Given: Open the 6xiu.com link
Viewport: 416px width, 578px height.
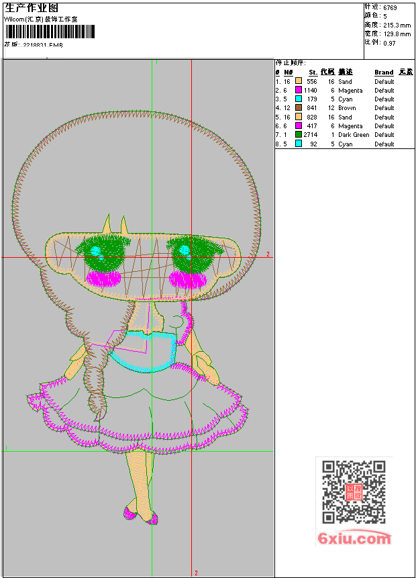Looking at the screenshot, I should point(354,538).
